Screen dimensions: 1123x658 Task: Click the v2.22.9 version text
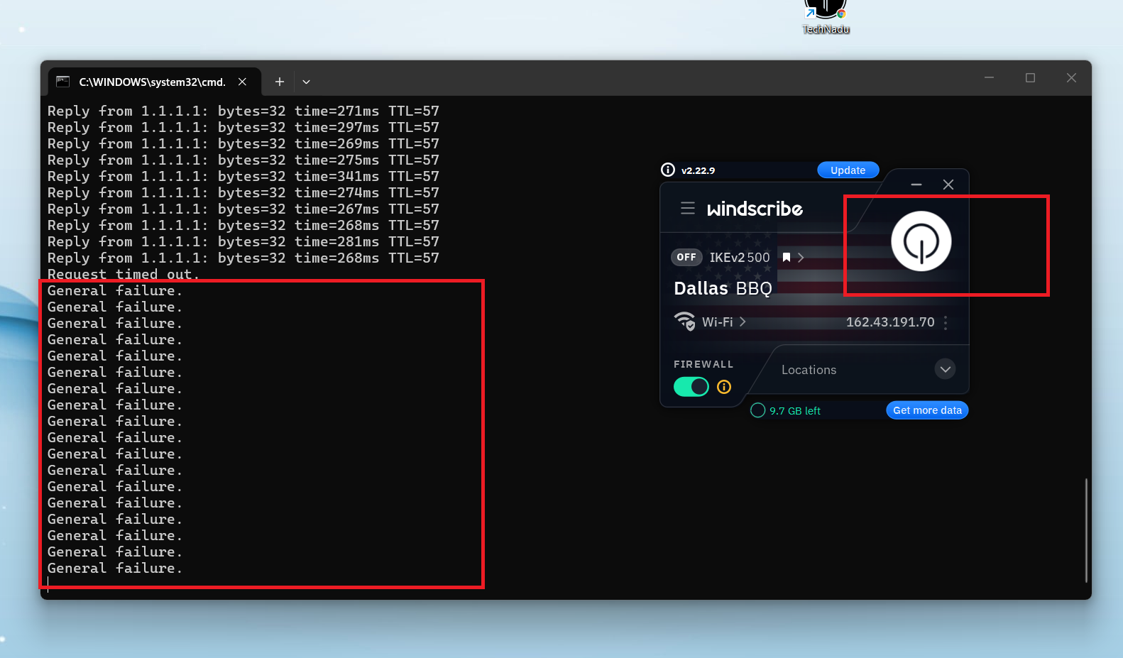click(x=698, y=170)
